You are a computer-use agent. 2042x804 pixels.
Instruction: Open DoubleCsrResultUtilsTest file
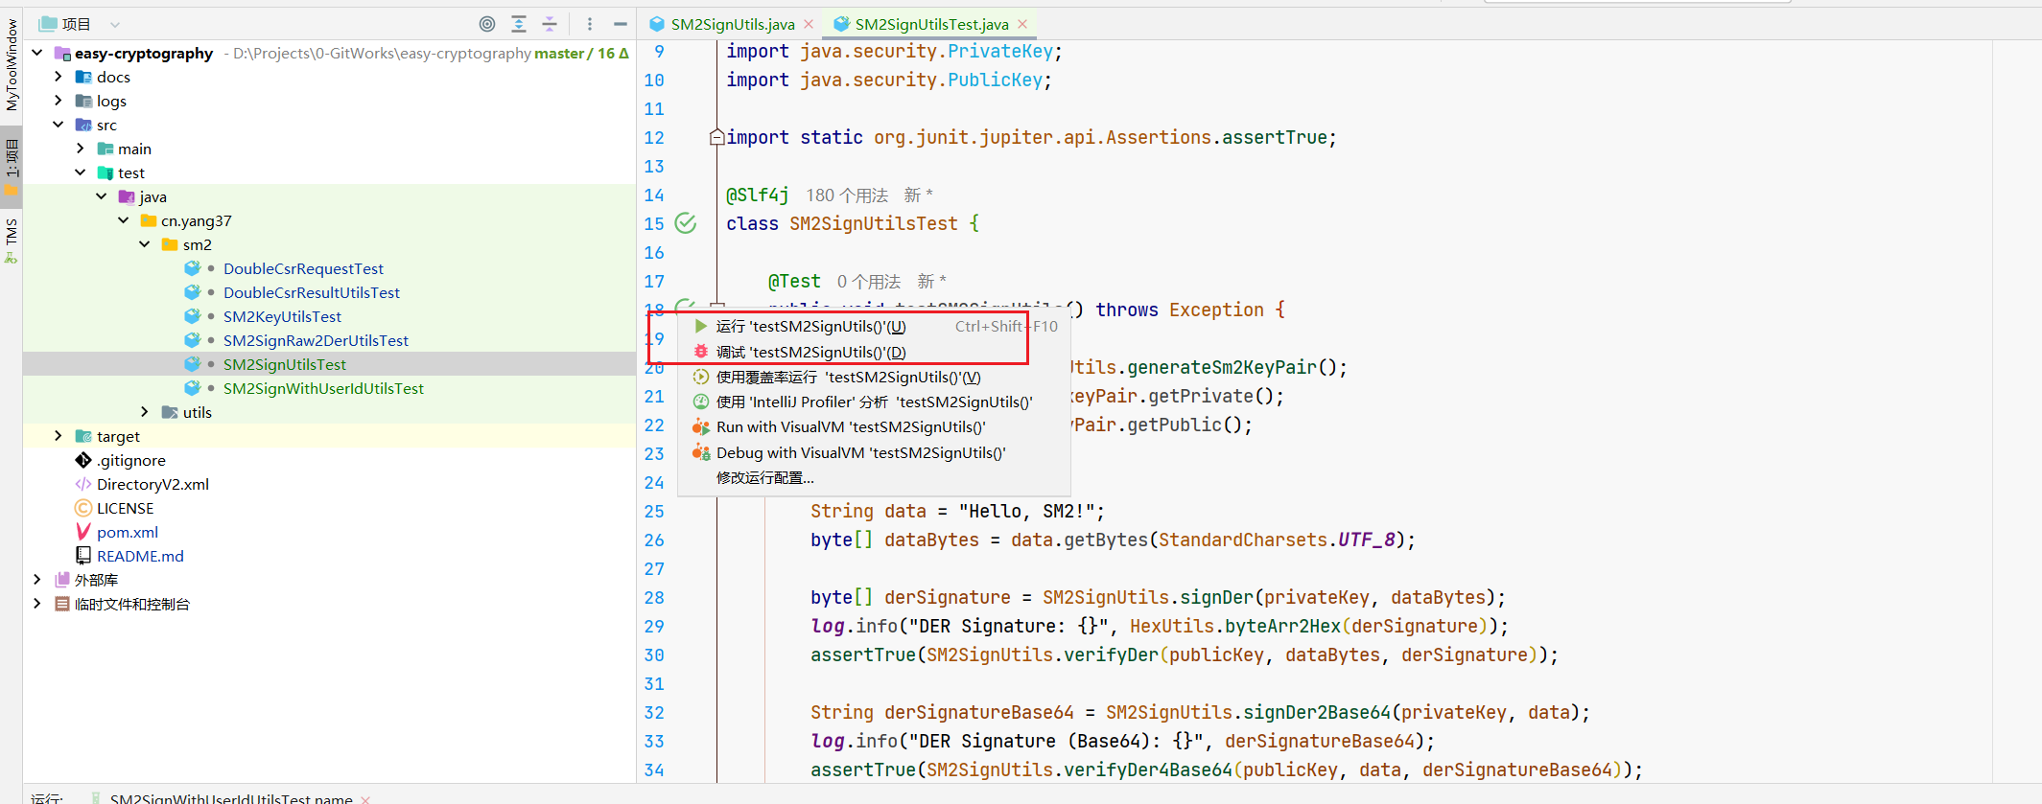[x=312, y=292]
